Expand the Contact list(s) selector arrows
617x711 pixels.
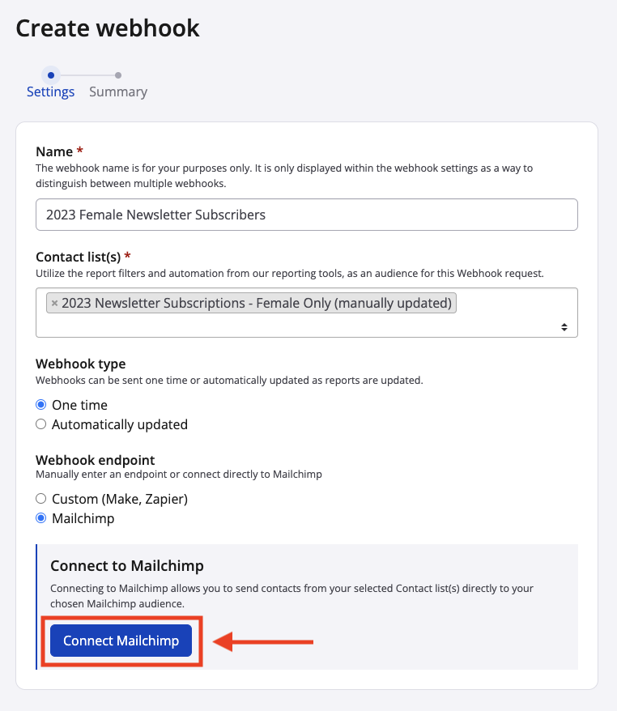point(564,326)
